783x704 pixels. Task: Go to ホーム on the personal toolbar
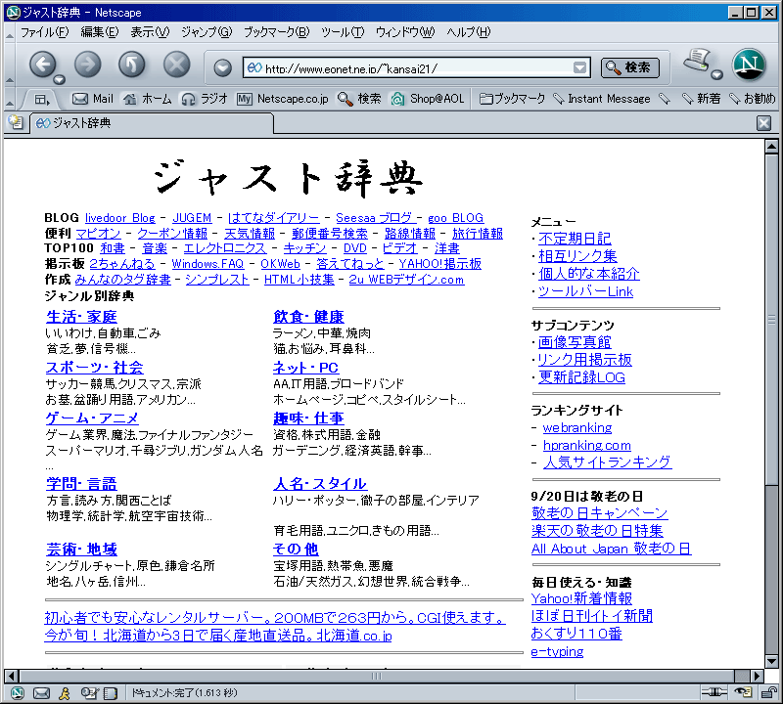(x=148, y=99)
